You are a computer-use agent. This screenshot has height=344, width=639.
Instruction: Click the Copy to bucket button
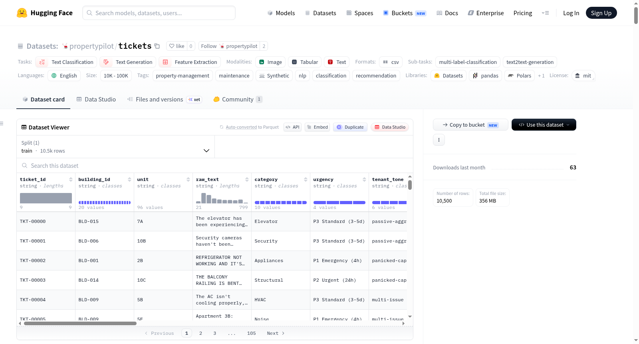coord(470,125)
